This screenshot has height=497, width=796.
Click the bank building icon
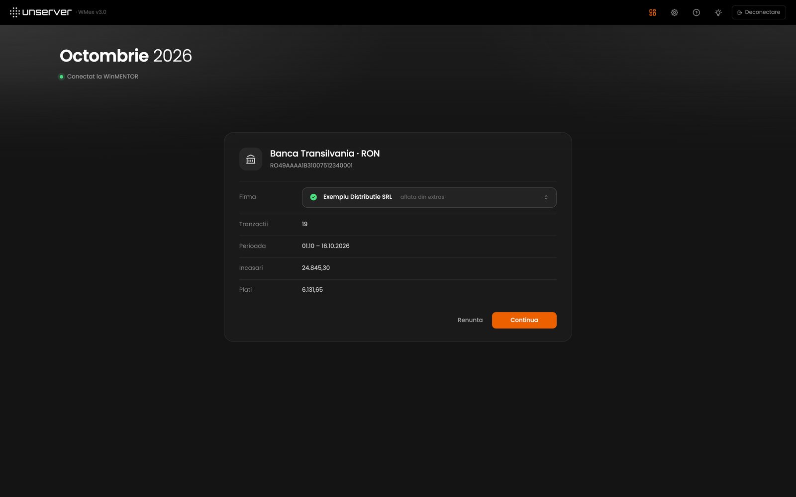[x=251, y=159]
